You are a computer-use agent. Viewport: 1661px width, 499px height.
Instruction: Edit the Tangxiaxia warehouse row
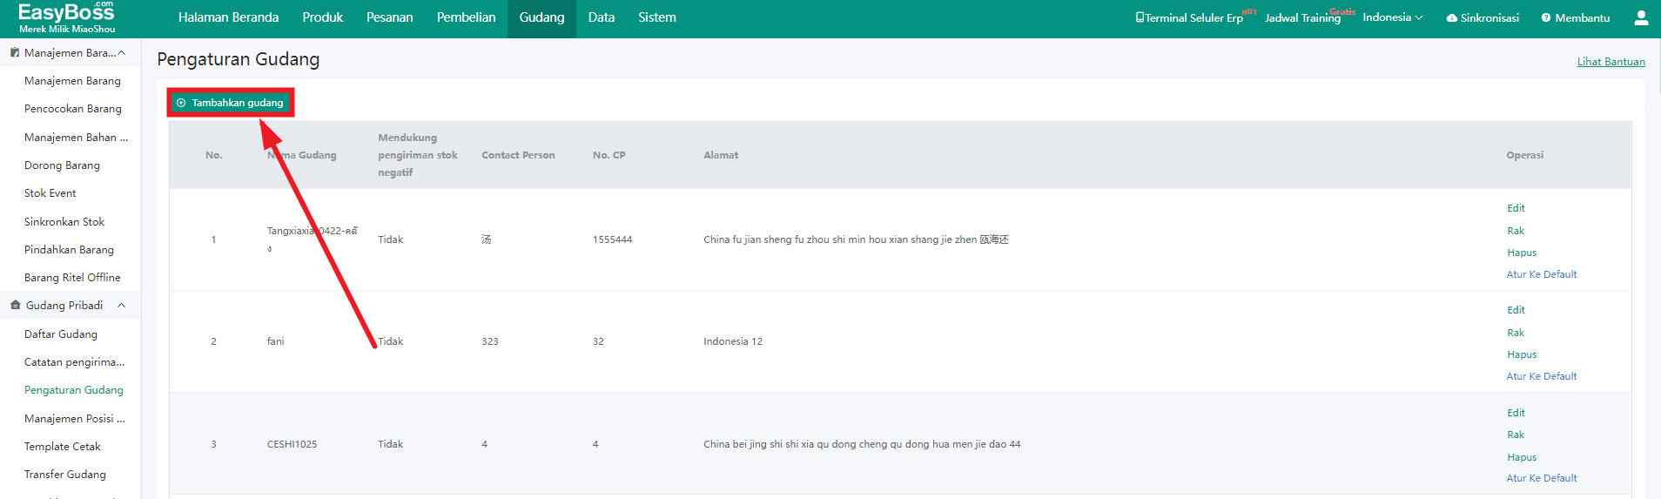1516,208
